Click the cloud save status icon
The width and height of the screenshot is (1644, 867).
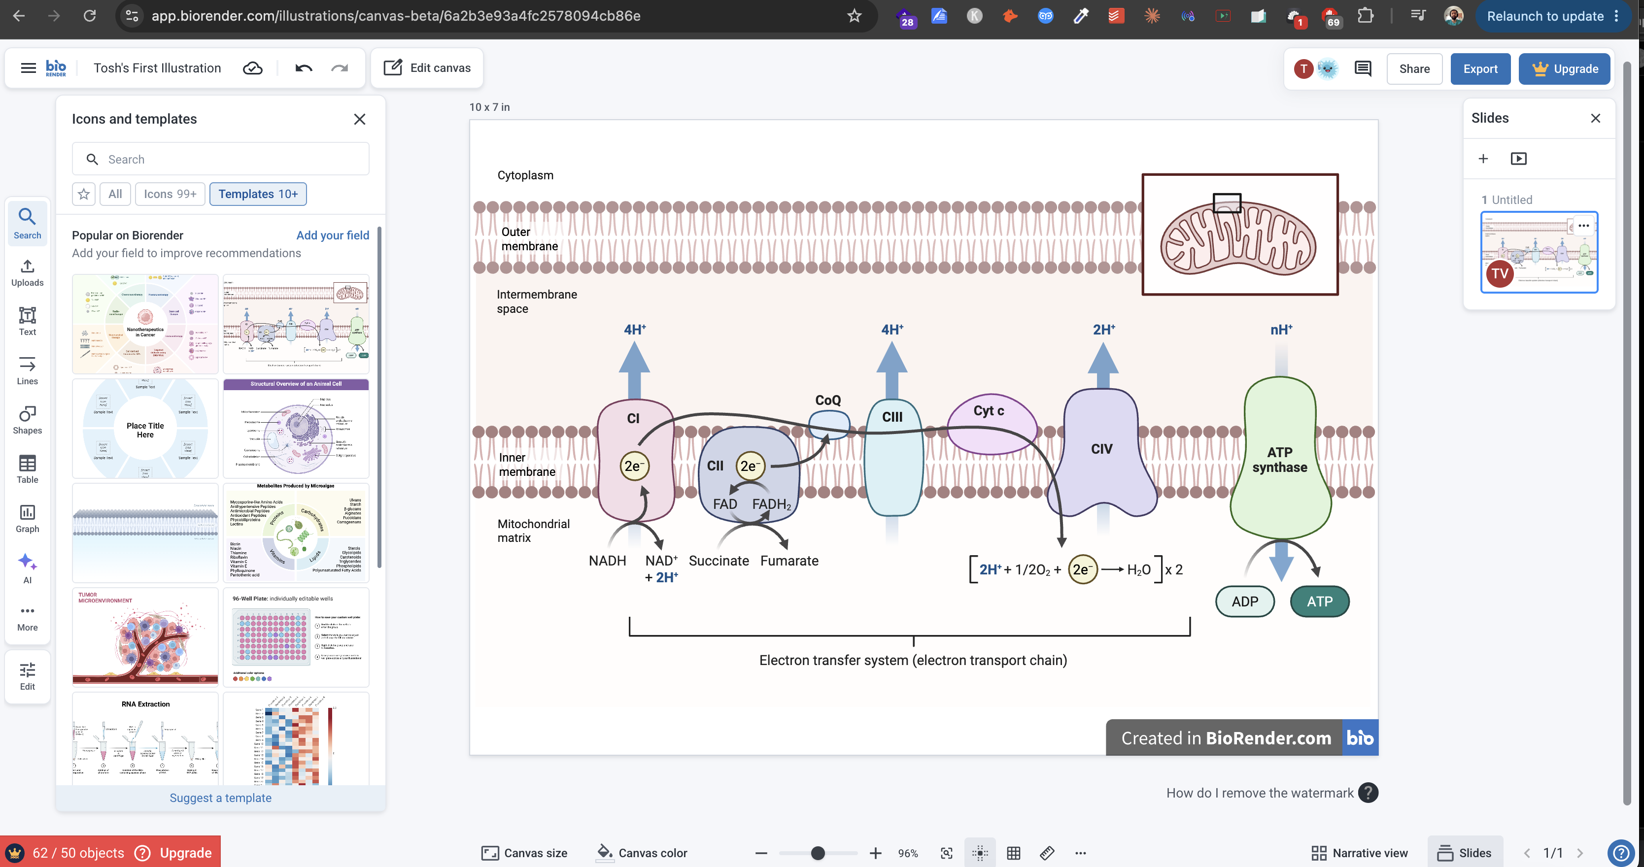pos(253,67)
